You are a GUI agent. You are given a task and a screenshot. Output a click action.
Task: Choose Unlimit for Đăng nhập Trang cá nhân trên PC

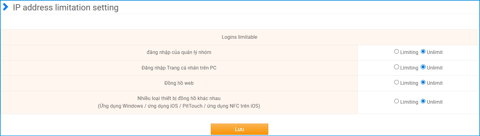[x=423, y=67]
